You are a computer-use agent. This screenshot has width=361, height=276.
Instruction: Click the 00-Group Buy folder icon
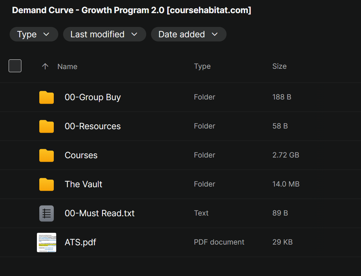[x=47, y=97]
